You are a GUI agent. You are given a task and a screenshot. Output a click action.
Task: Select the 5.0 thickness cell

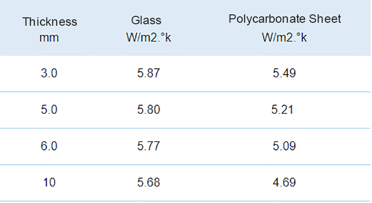[49, 110]
